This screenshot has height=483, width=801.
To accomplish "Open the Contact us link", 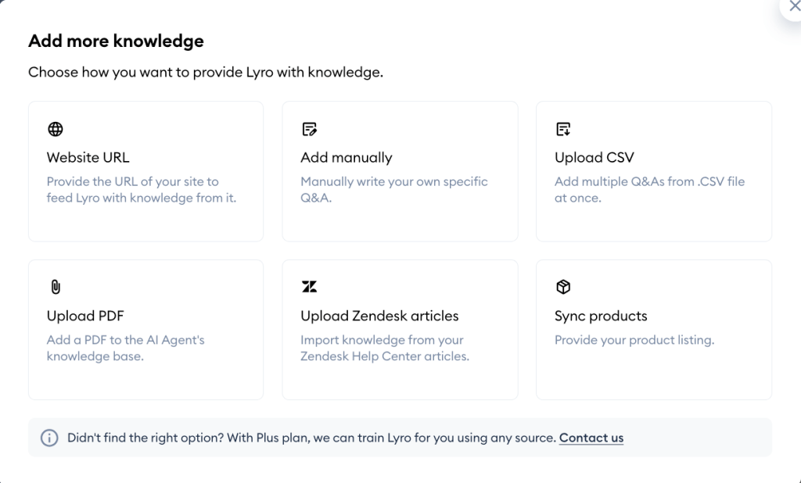I will point(591,438).
